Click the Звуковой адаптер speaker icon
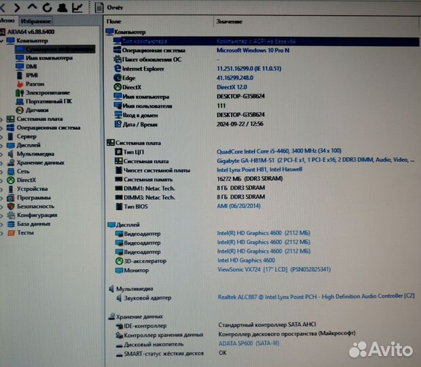This screenshot has height=367, width=421. coord(120,298)
